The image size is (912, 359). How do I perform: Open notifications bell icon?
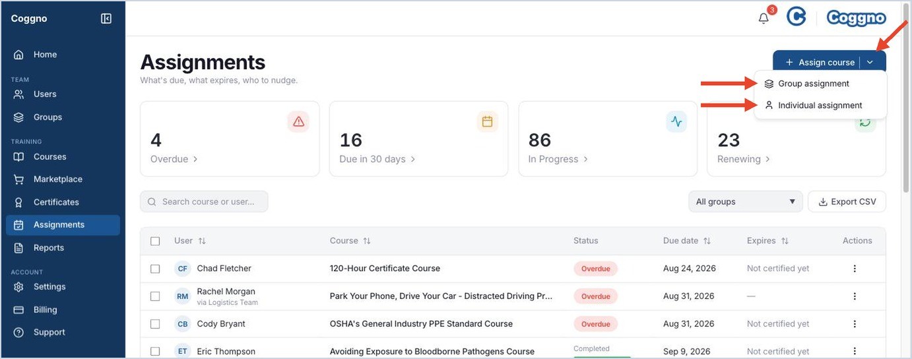[764, 18]
